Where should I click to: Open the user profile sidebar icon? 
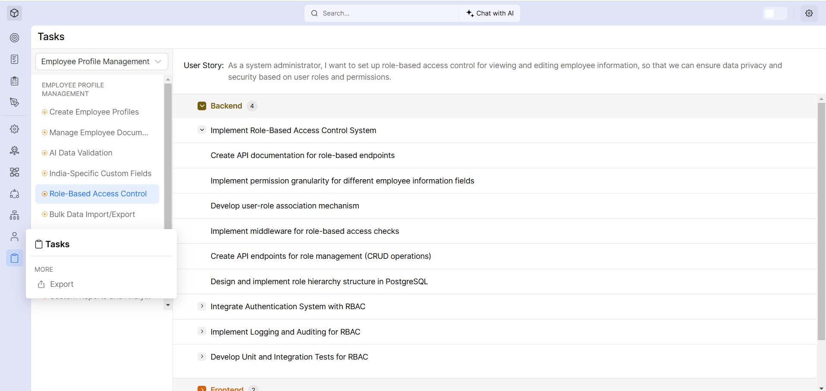coord(14,236)
